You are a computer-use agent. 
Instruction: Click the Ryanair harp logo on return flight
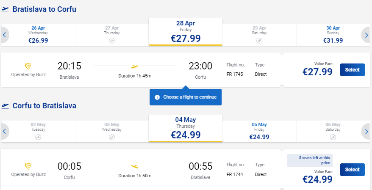(28, 167)
